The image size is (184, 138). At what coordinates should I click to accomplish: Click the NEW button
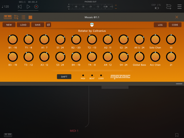(9, 25)
